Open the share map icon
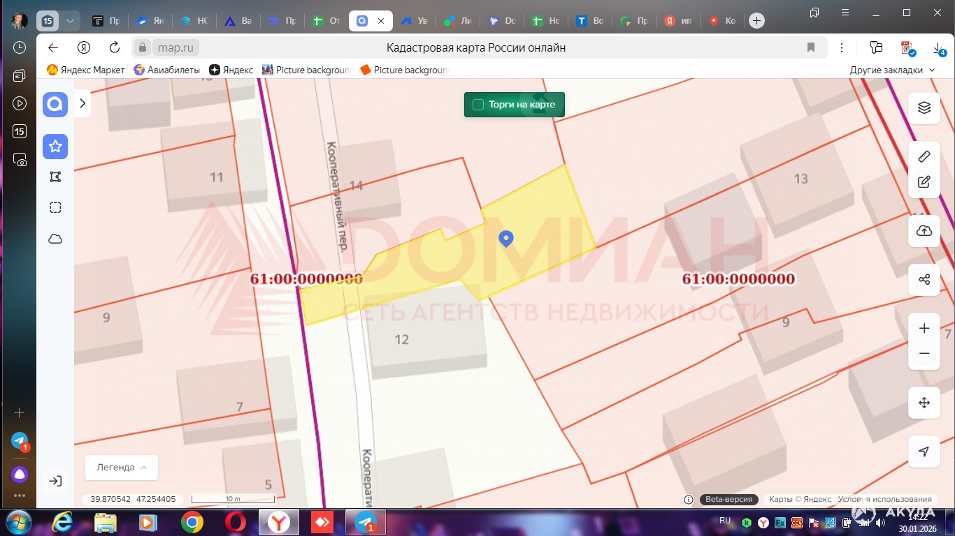The width and height of the screenshot is (955, 536). [x=924, y=280]
